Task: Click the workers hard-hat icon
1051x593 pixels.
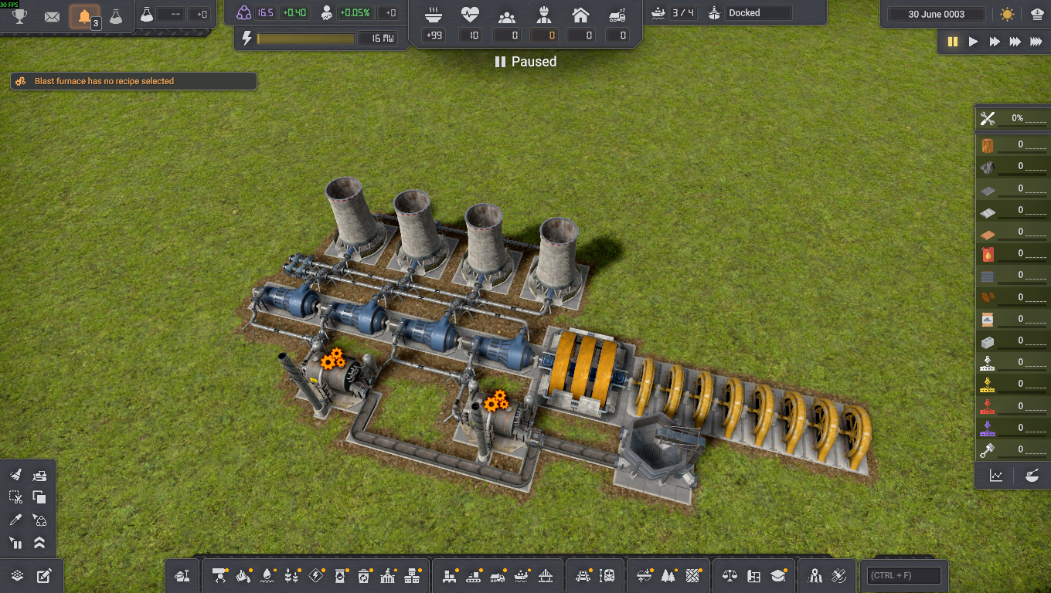Action: [x=543, y=15]
